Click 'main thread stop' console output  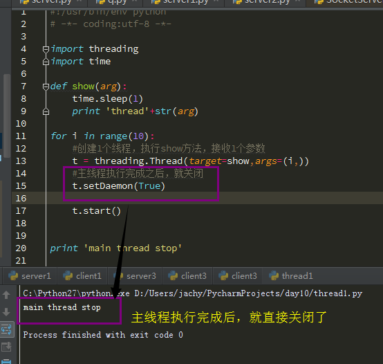[62, 307]
